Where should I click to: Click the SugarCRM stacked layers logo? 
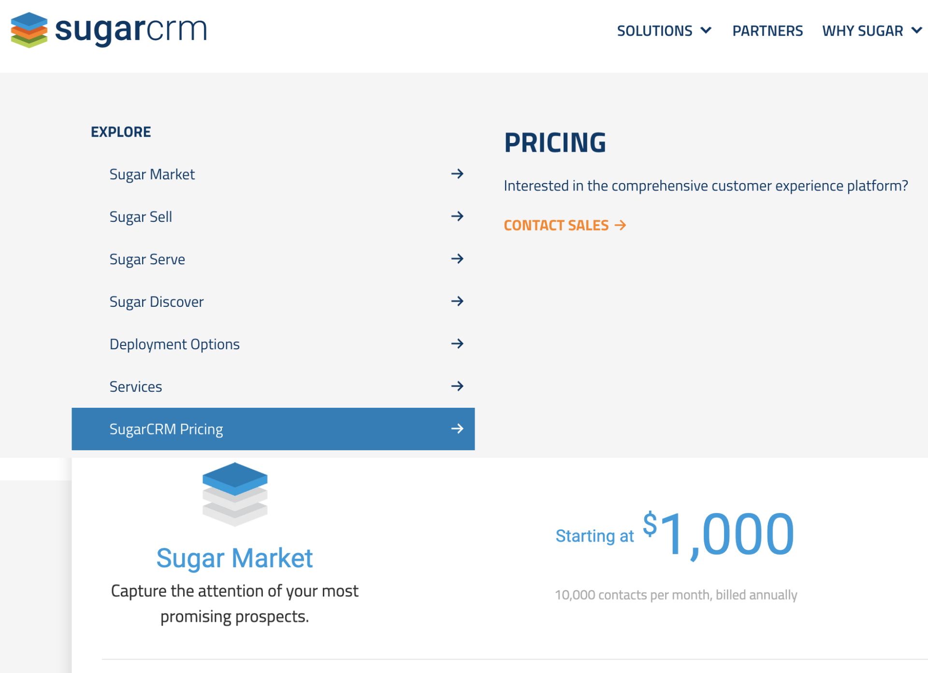[29, 30]
